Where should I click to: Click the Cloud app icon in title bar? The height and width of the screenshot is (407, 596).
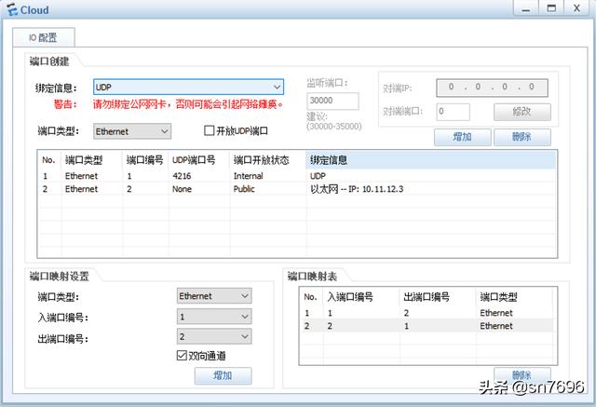[x=11, y=9]
